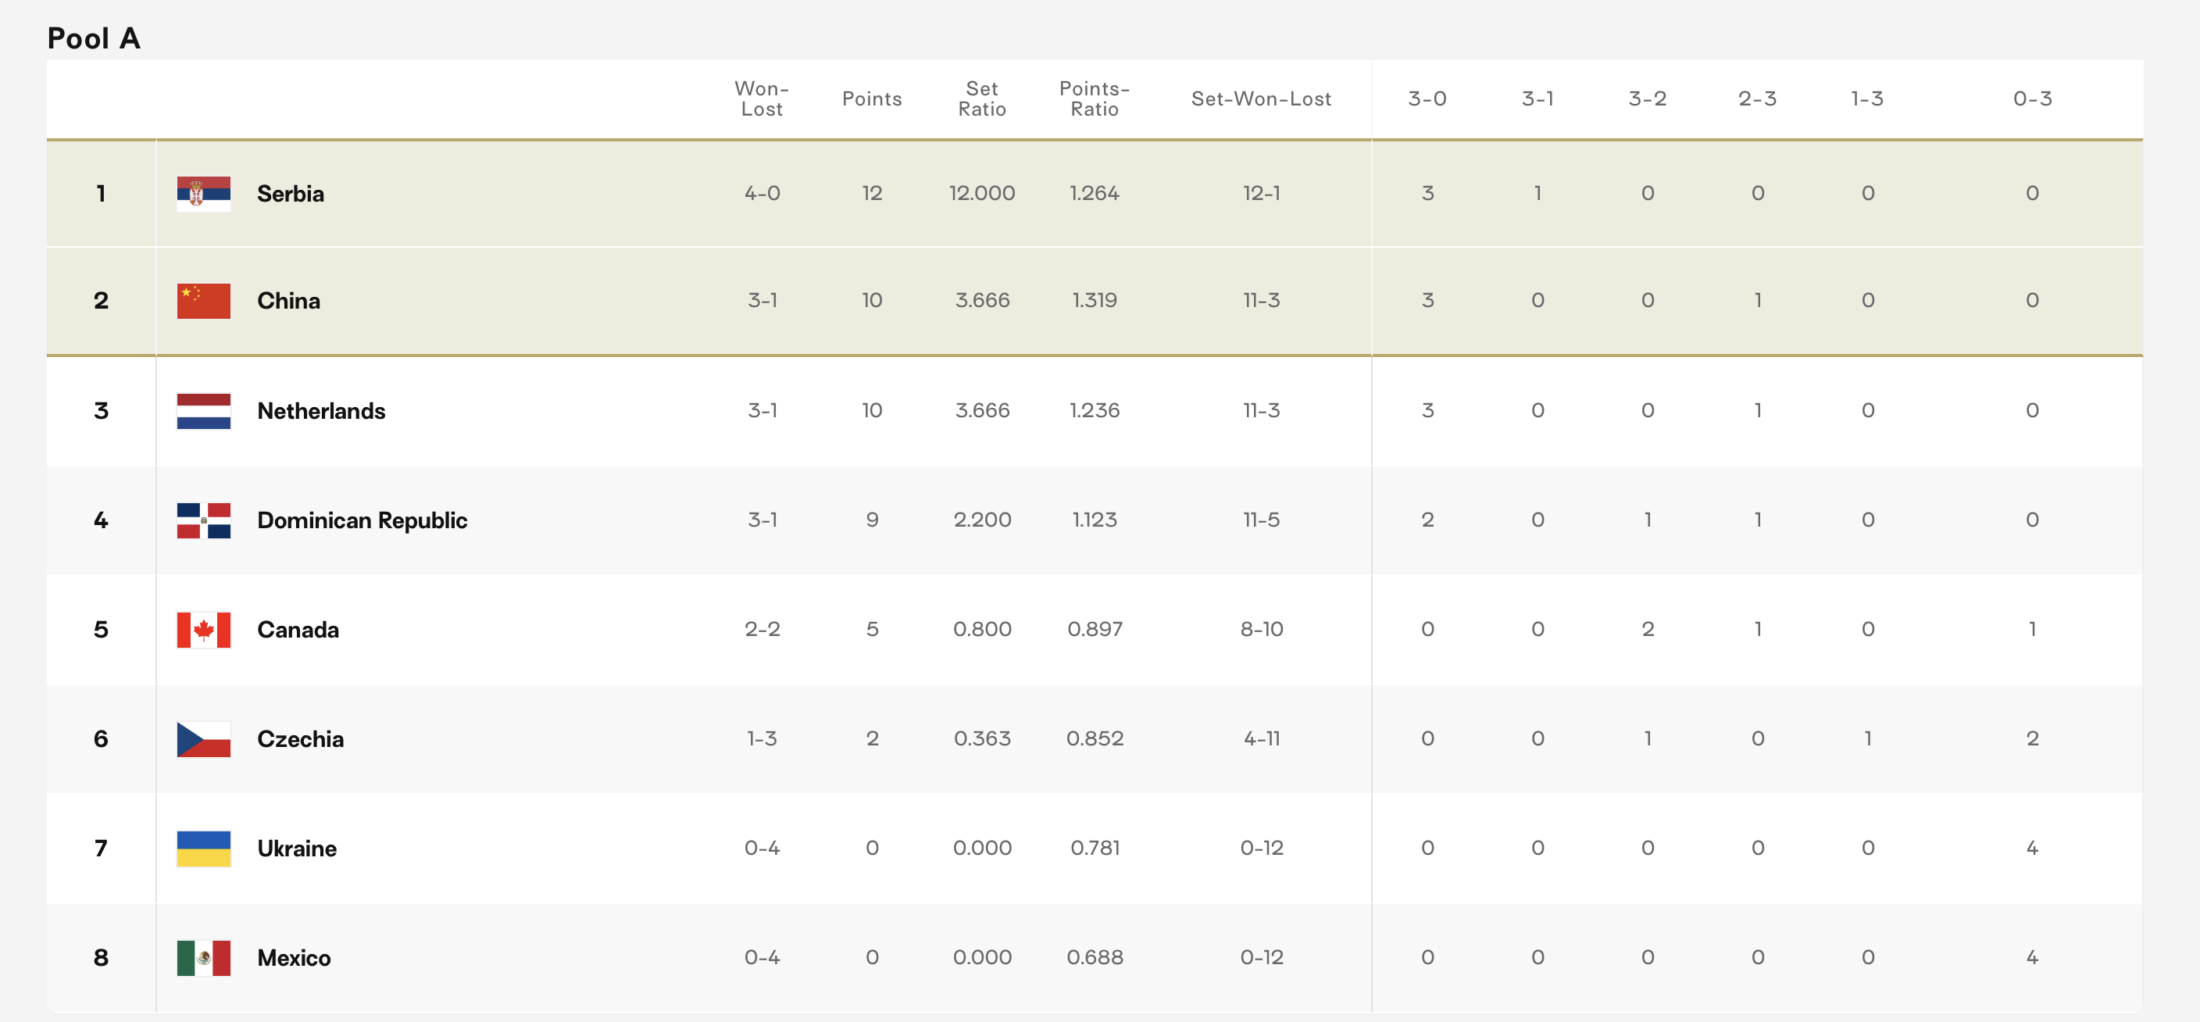This screenshot has width=2200, height=1022.
Task: Click the Dominican Republic flag icon
Action: [x=203, y=520]
